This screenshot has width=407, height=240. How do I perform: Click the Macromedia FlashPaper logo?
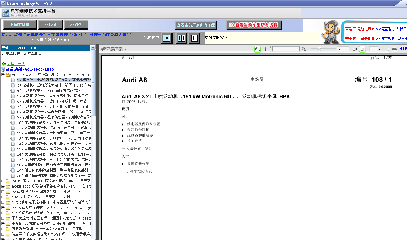pos(114,49)
